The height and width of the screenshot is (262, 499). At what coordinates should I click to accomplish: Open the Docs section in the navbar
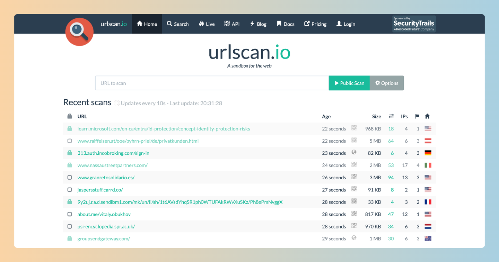285,24
